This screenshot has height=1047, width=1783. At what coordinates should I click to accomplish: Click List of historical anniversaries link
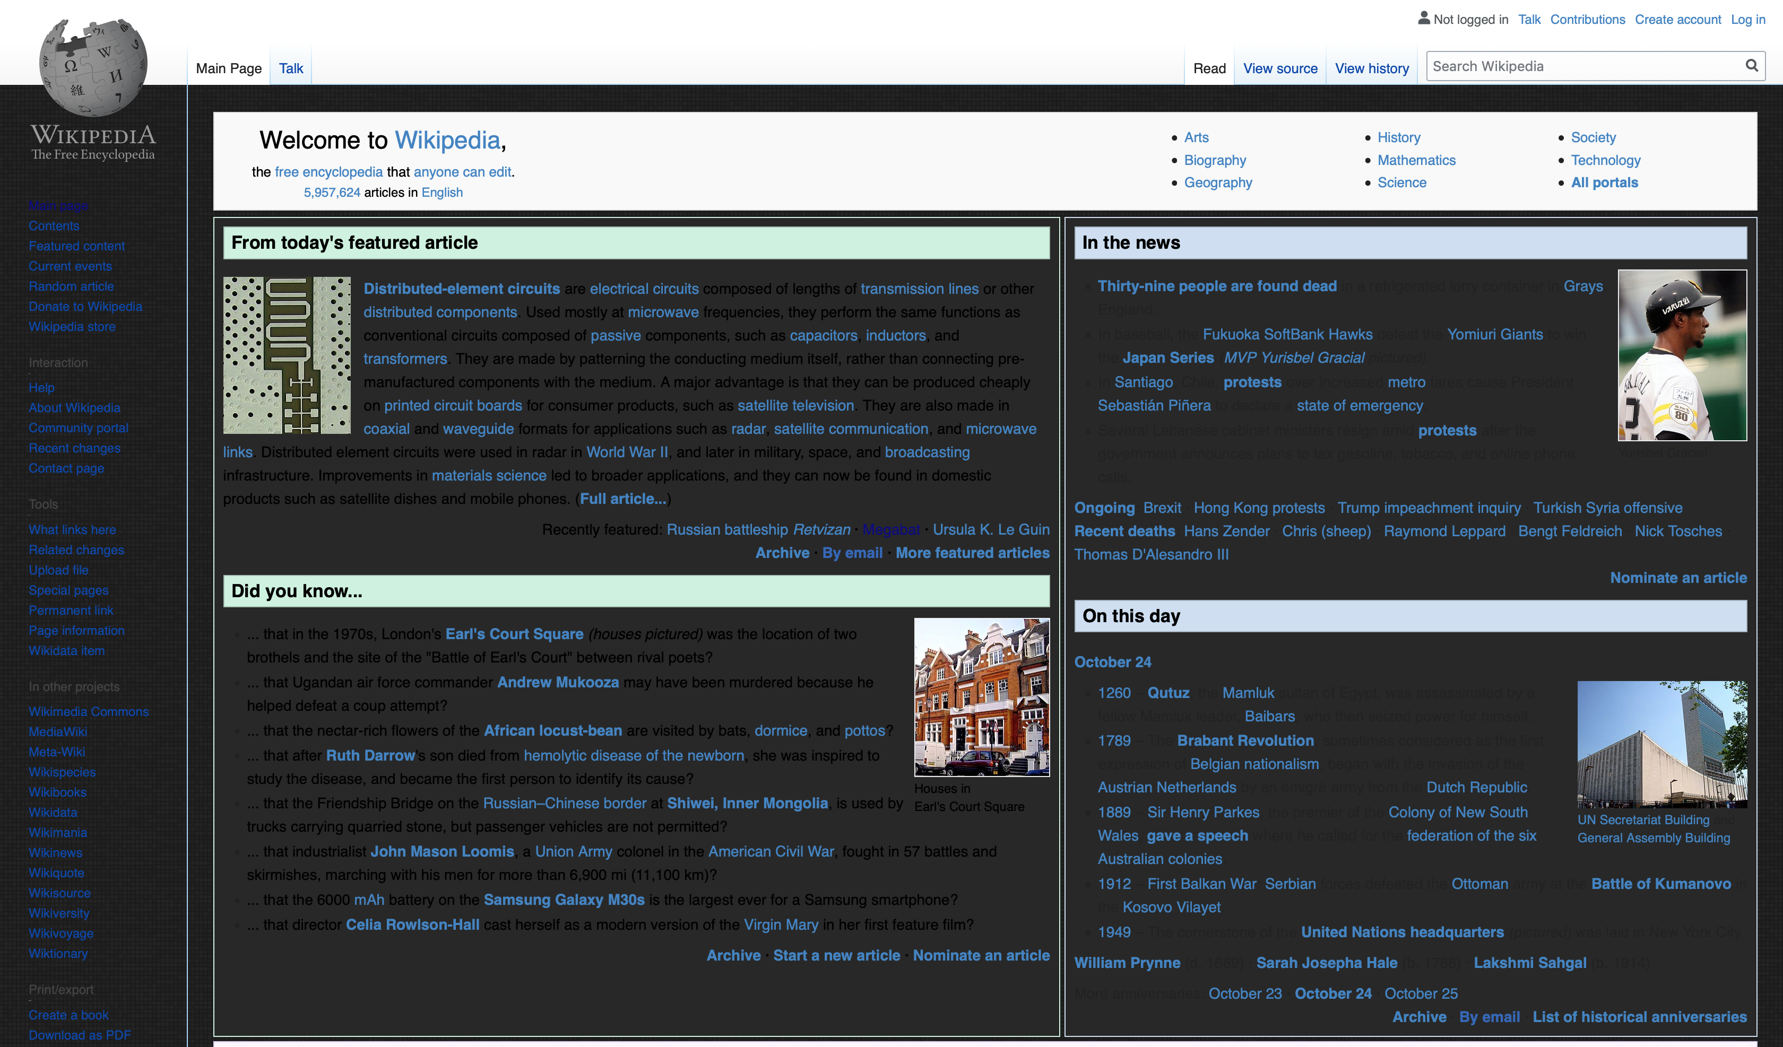click(x=1639, y=1017)
